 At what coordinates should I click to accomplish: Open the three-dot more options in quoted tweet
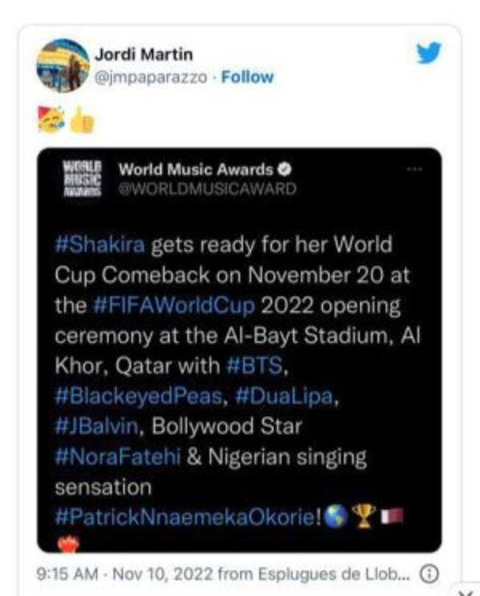click(414, 169)
